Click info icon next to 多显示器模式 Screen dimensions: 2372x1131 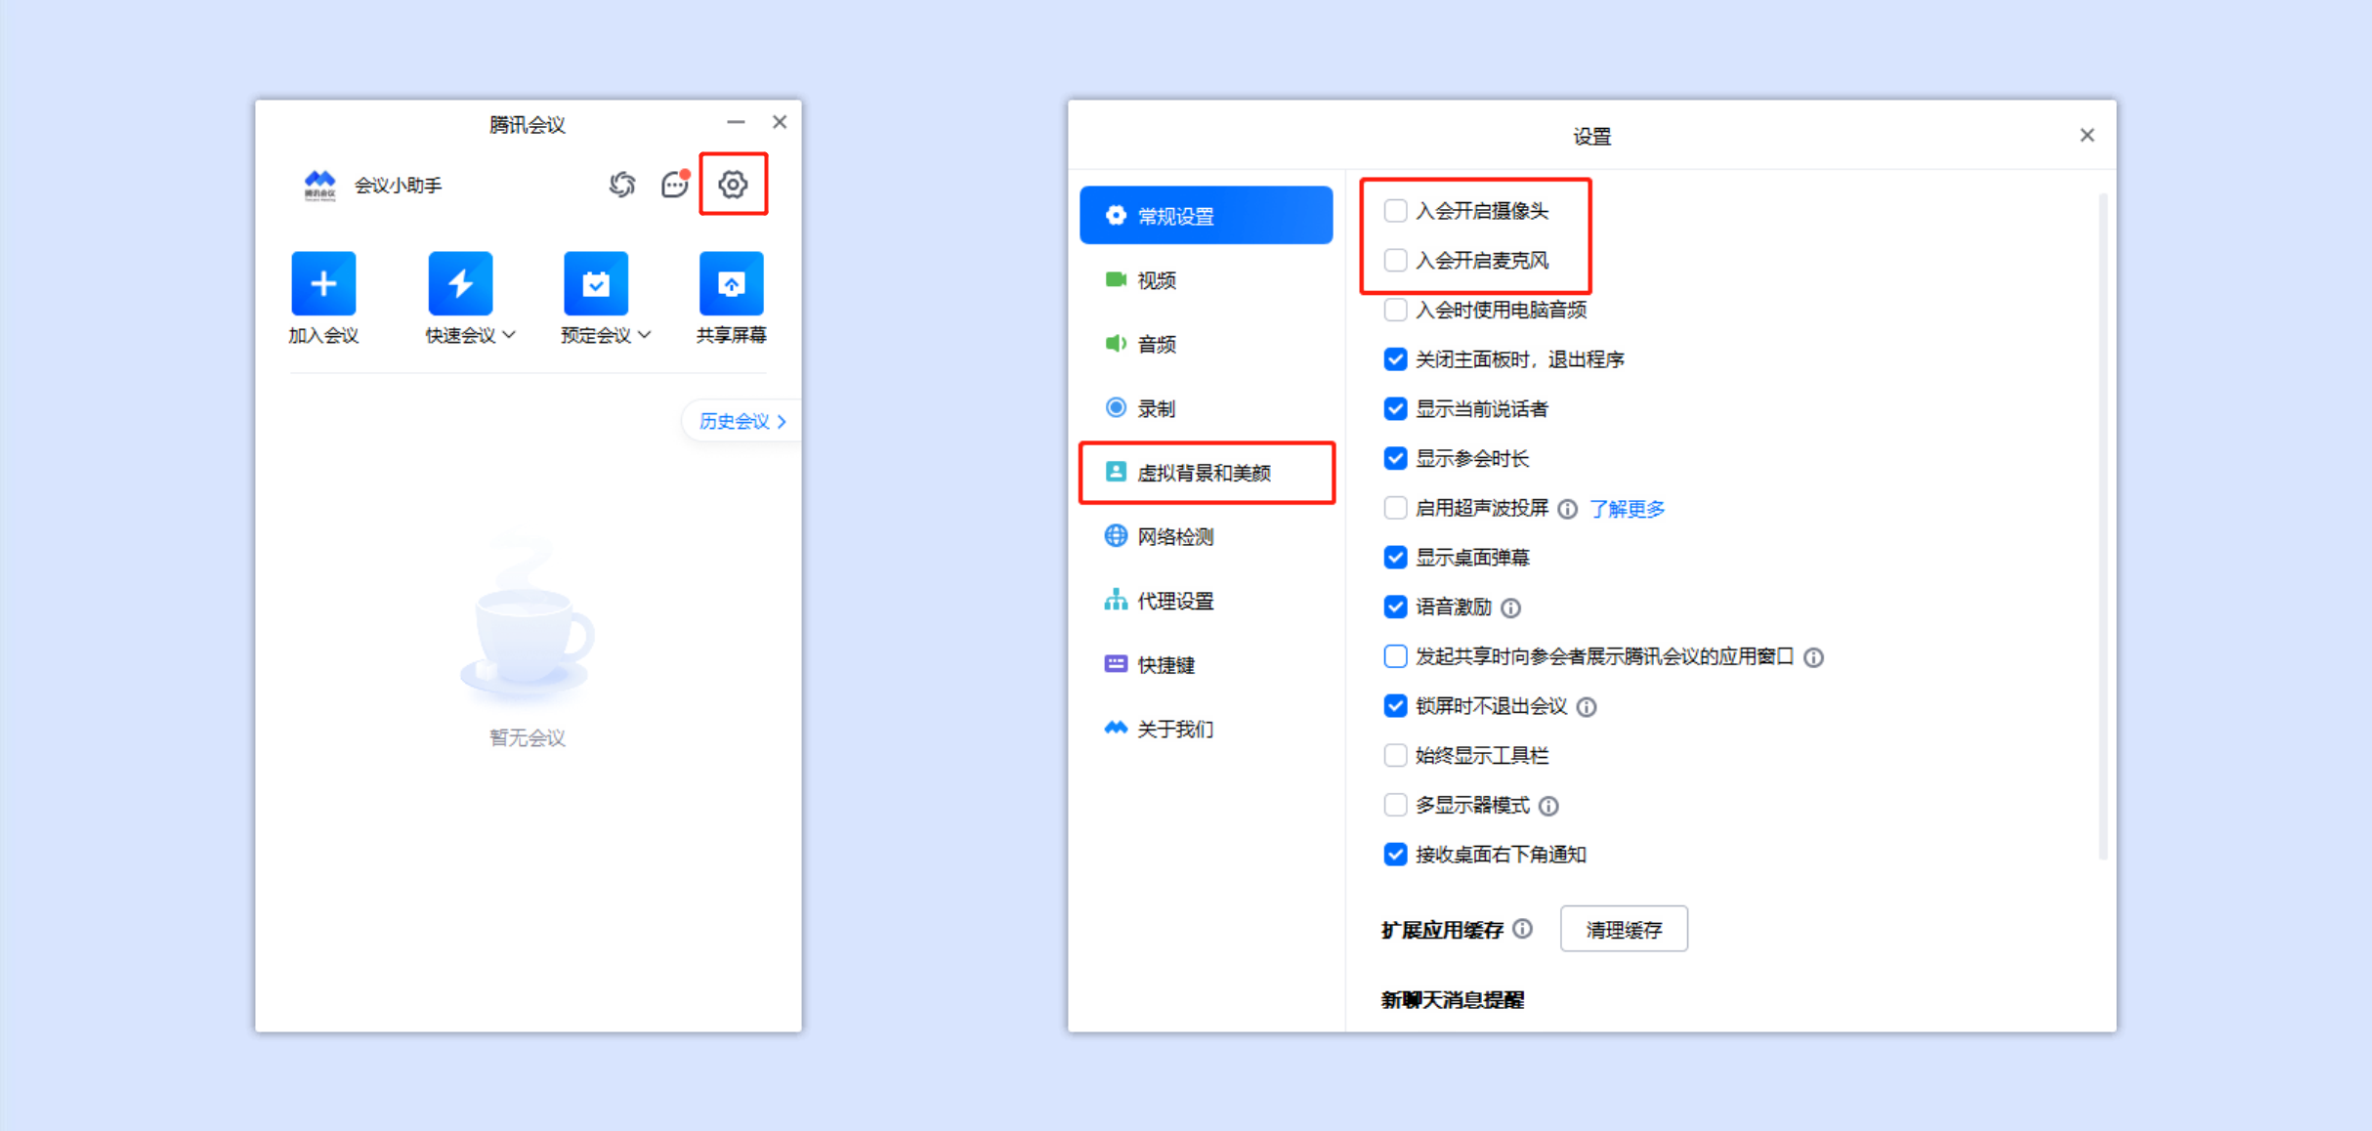pyautogui.click(x=1548, y=806)
